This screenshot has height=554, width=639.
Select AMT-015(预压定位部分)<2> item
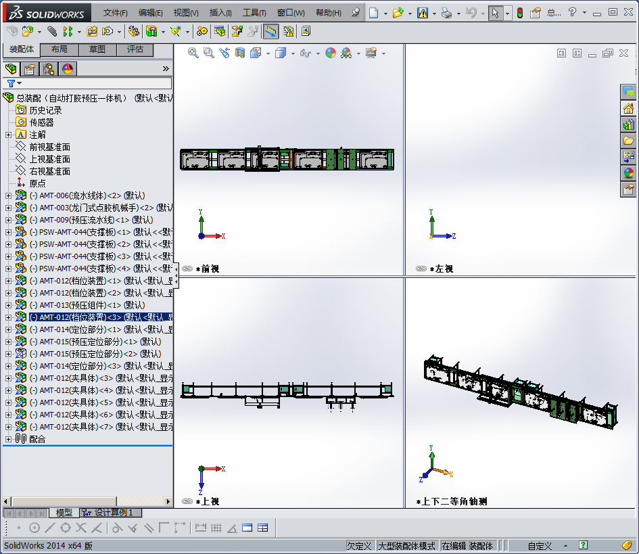click(x=95, y=354)
